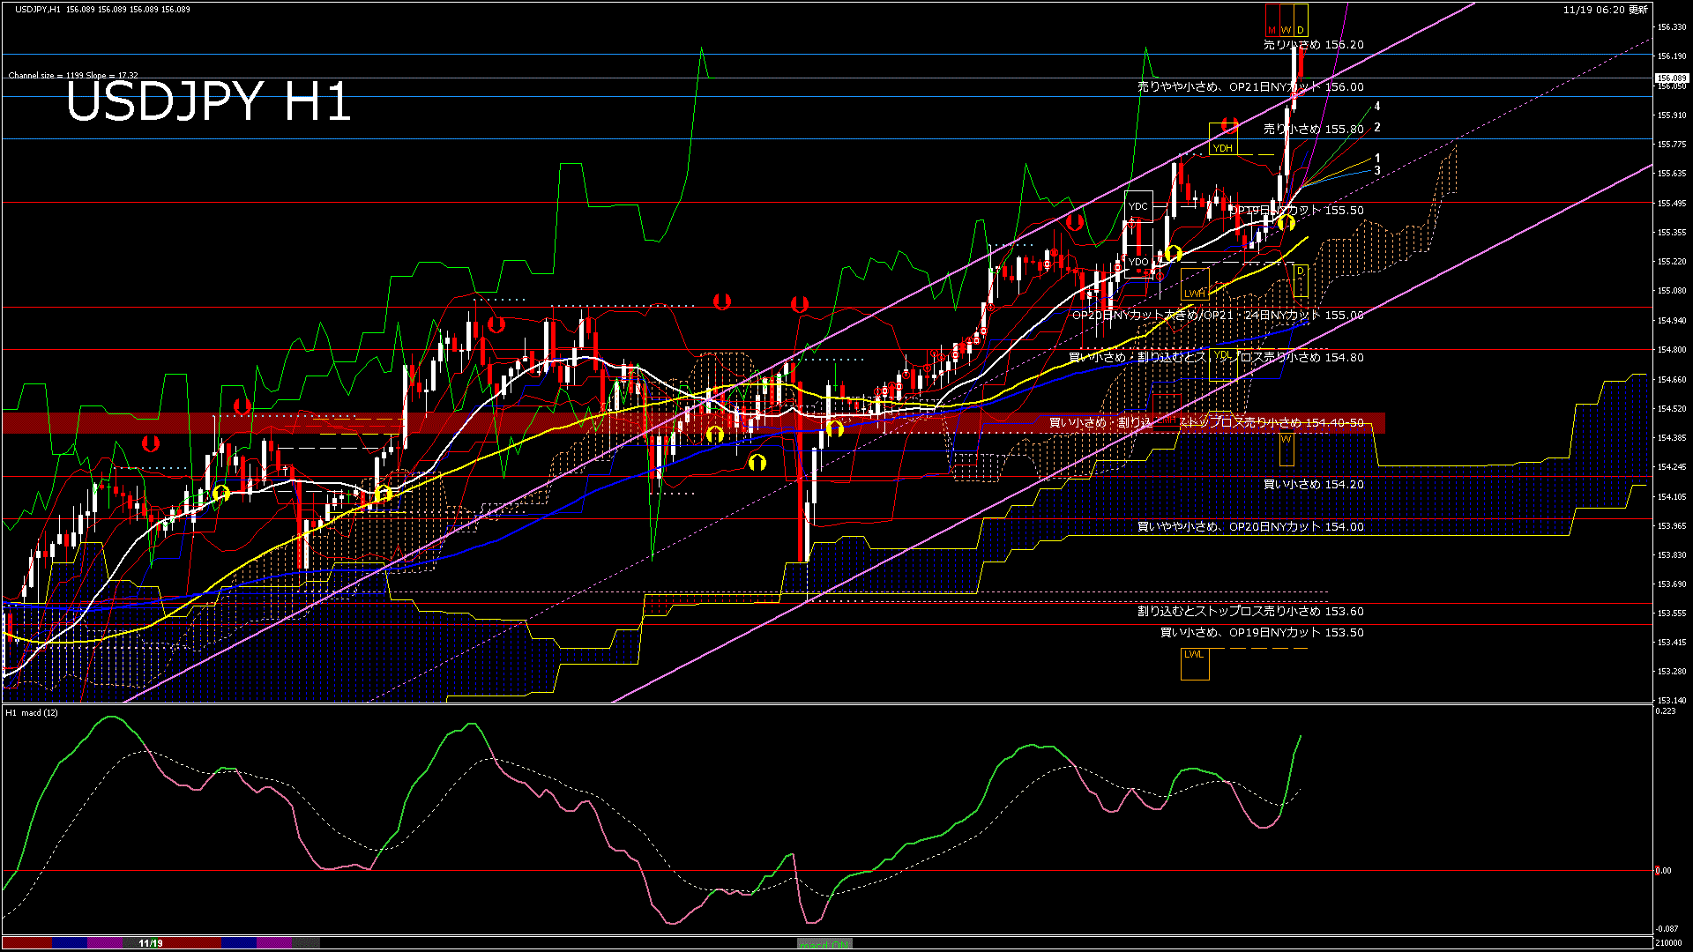Click the H1 macd (12) indicator label
The width and height of the screenshot is (1693, 952).
32,712
